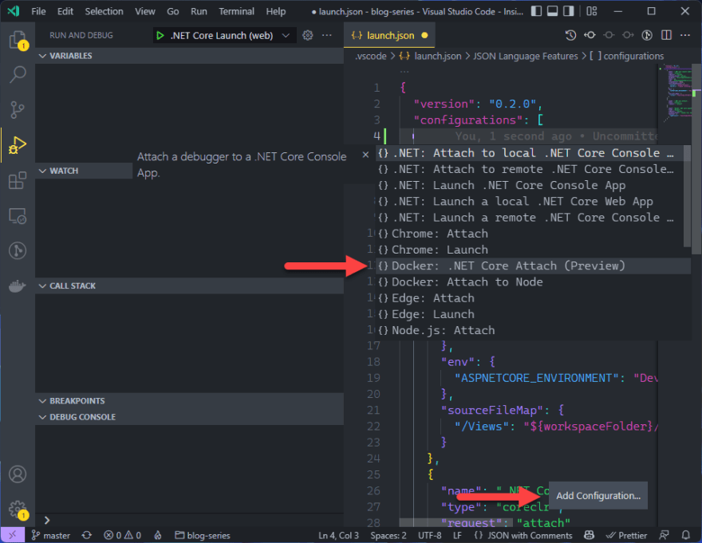
Task: Open the Docker view icon
Action: pyautogui.click(x=18, y=285)
